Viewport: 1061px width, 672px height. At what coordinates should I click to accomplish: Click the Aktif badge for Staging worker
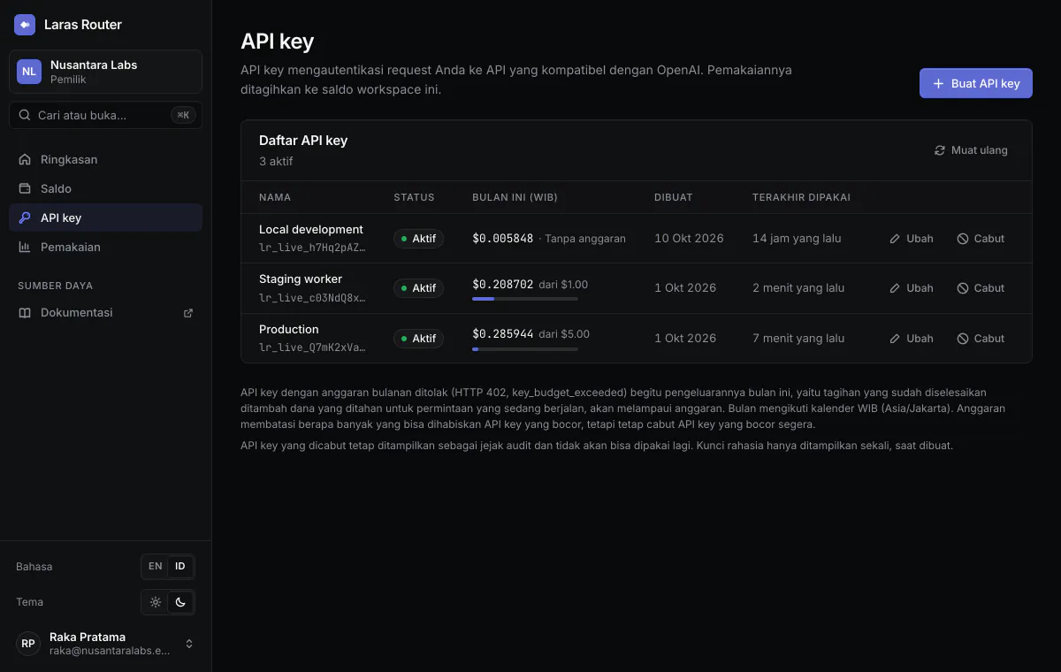click(419, 288)
